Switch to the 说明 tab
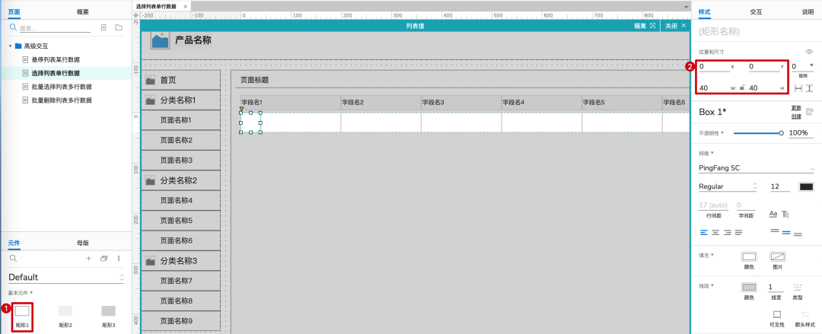Viewport: 822px width, 334px height. [x=808, y=11]
